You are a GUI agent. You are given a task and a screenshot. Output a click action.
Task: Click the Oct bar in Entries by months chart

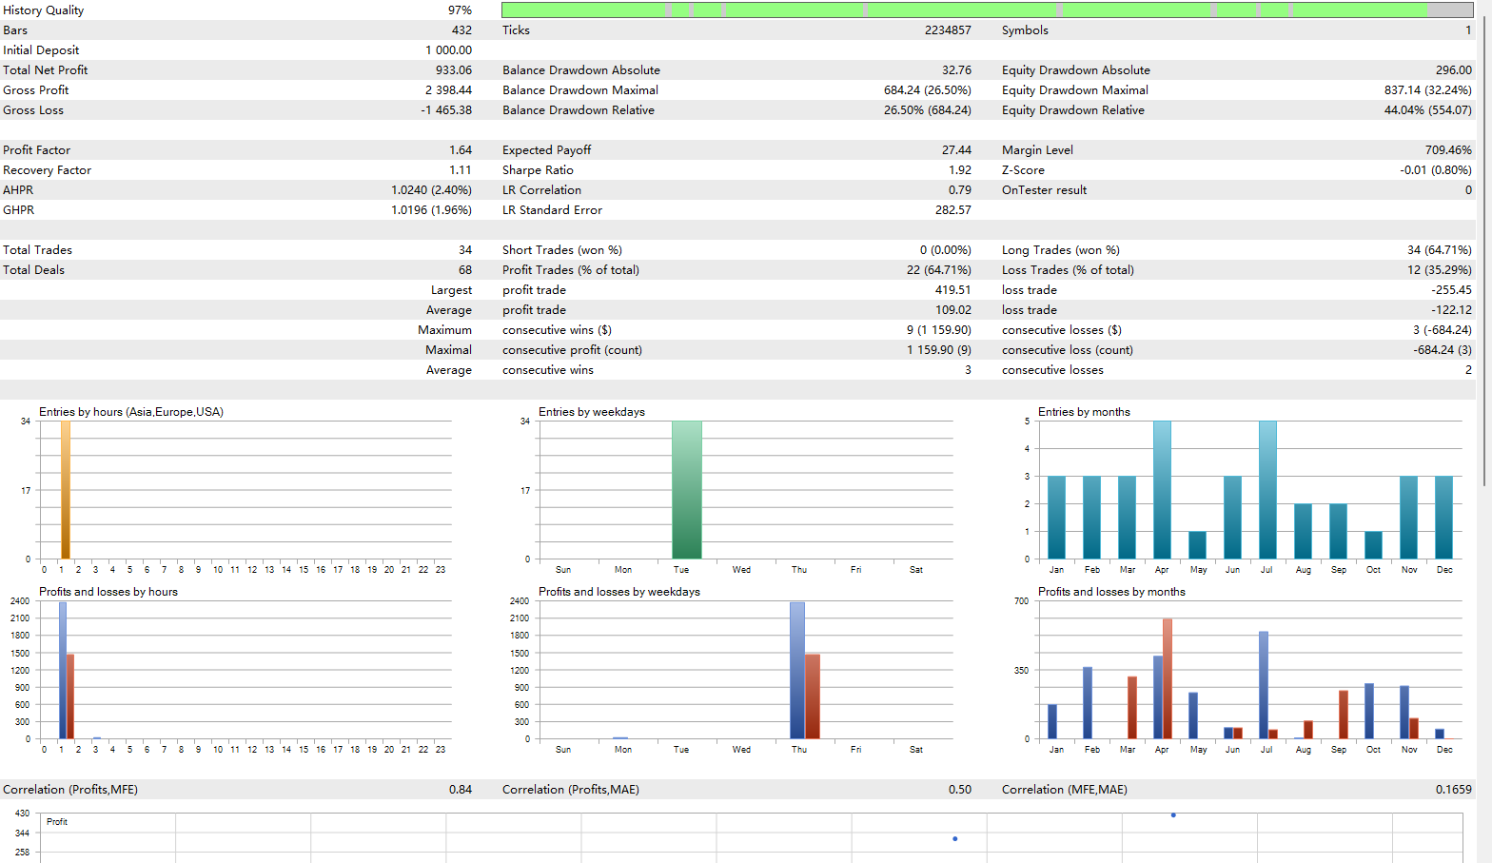(1373, 544)
